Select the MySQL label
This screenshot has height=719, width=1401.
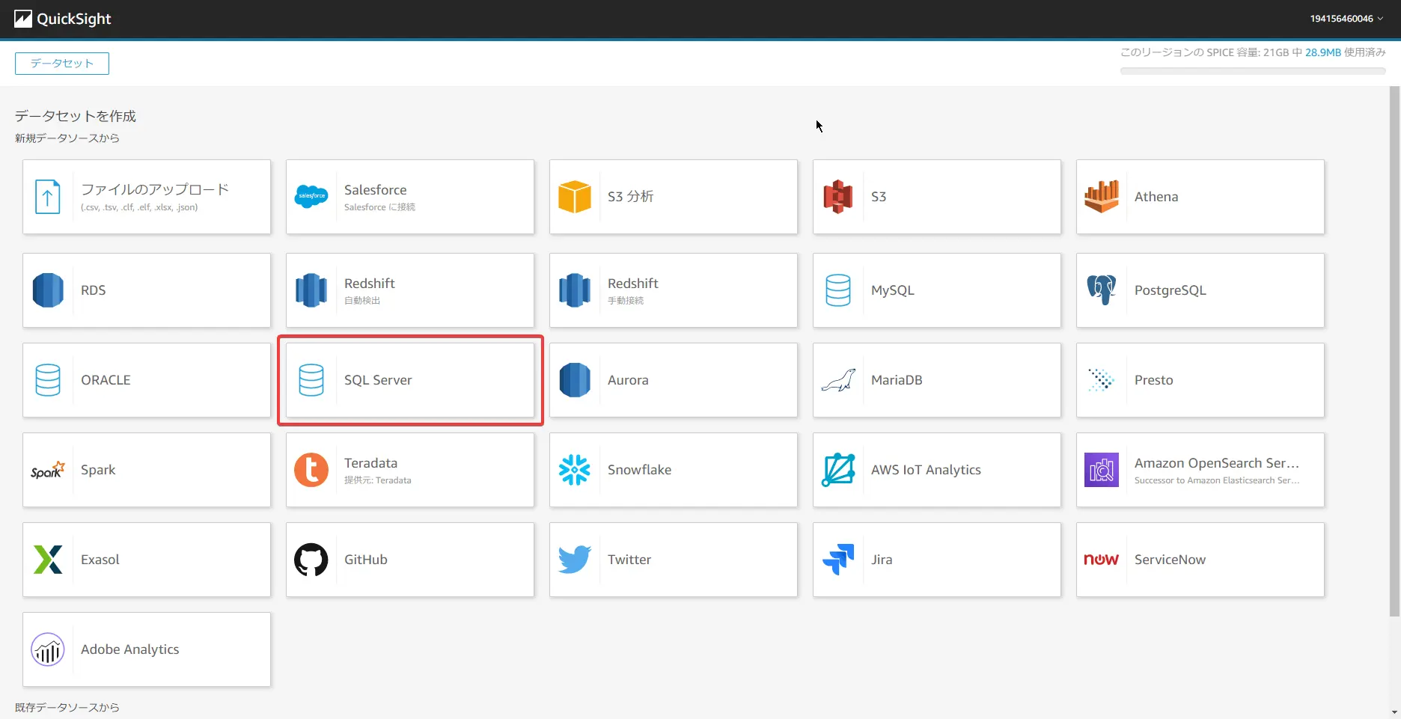(893, 290)
